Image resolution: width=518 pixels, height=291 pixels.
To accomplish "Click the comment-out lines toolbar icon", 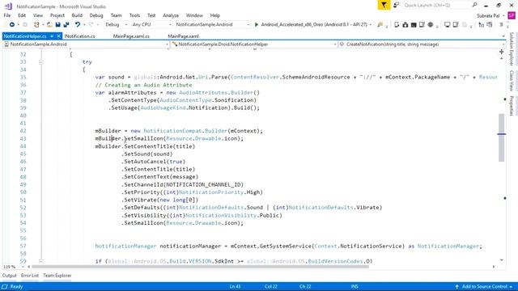I will [482, 25].
